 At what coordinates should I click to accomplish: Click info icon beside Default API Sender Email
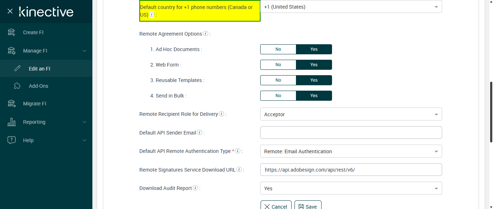pyautogui.click(x=200, y=132)
